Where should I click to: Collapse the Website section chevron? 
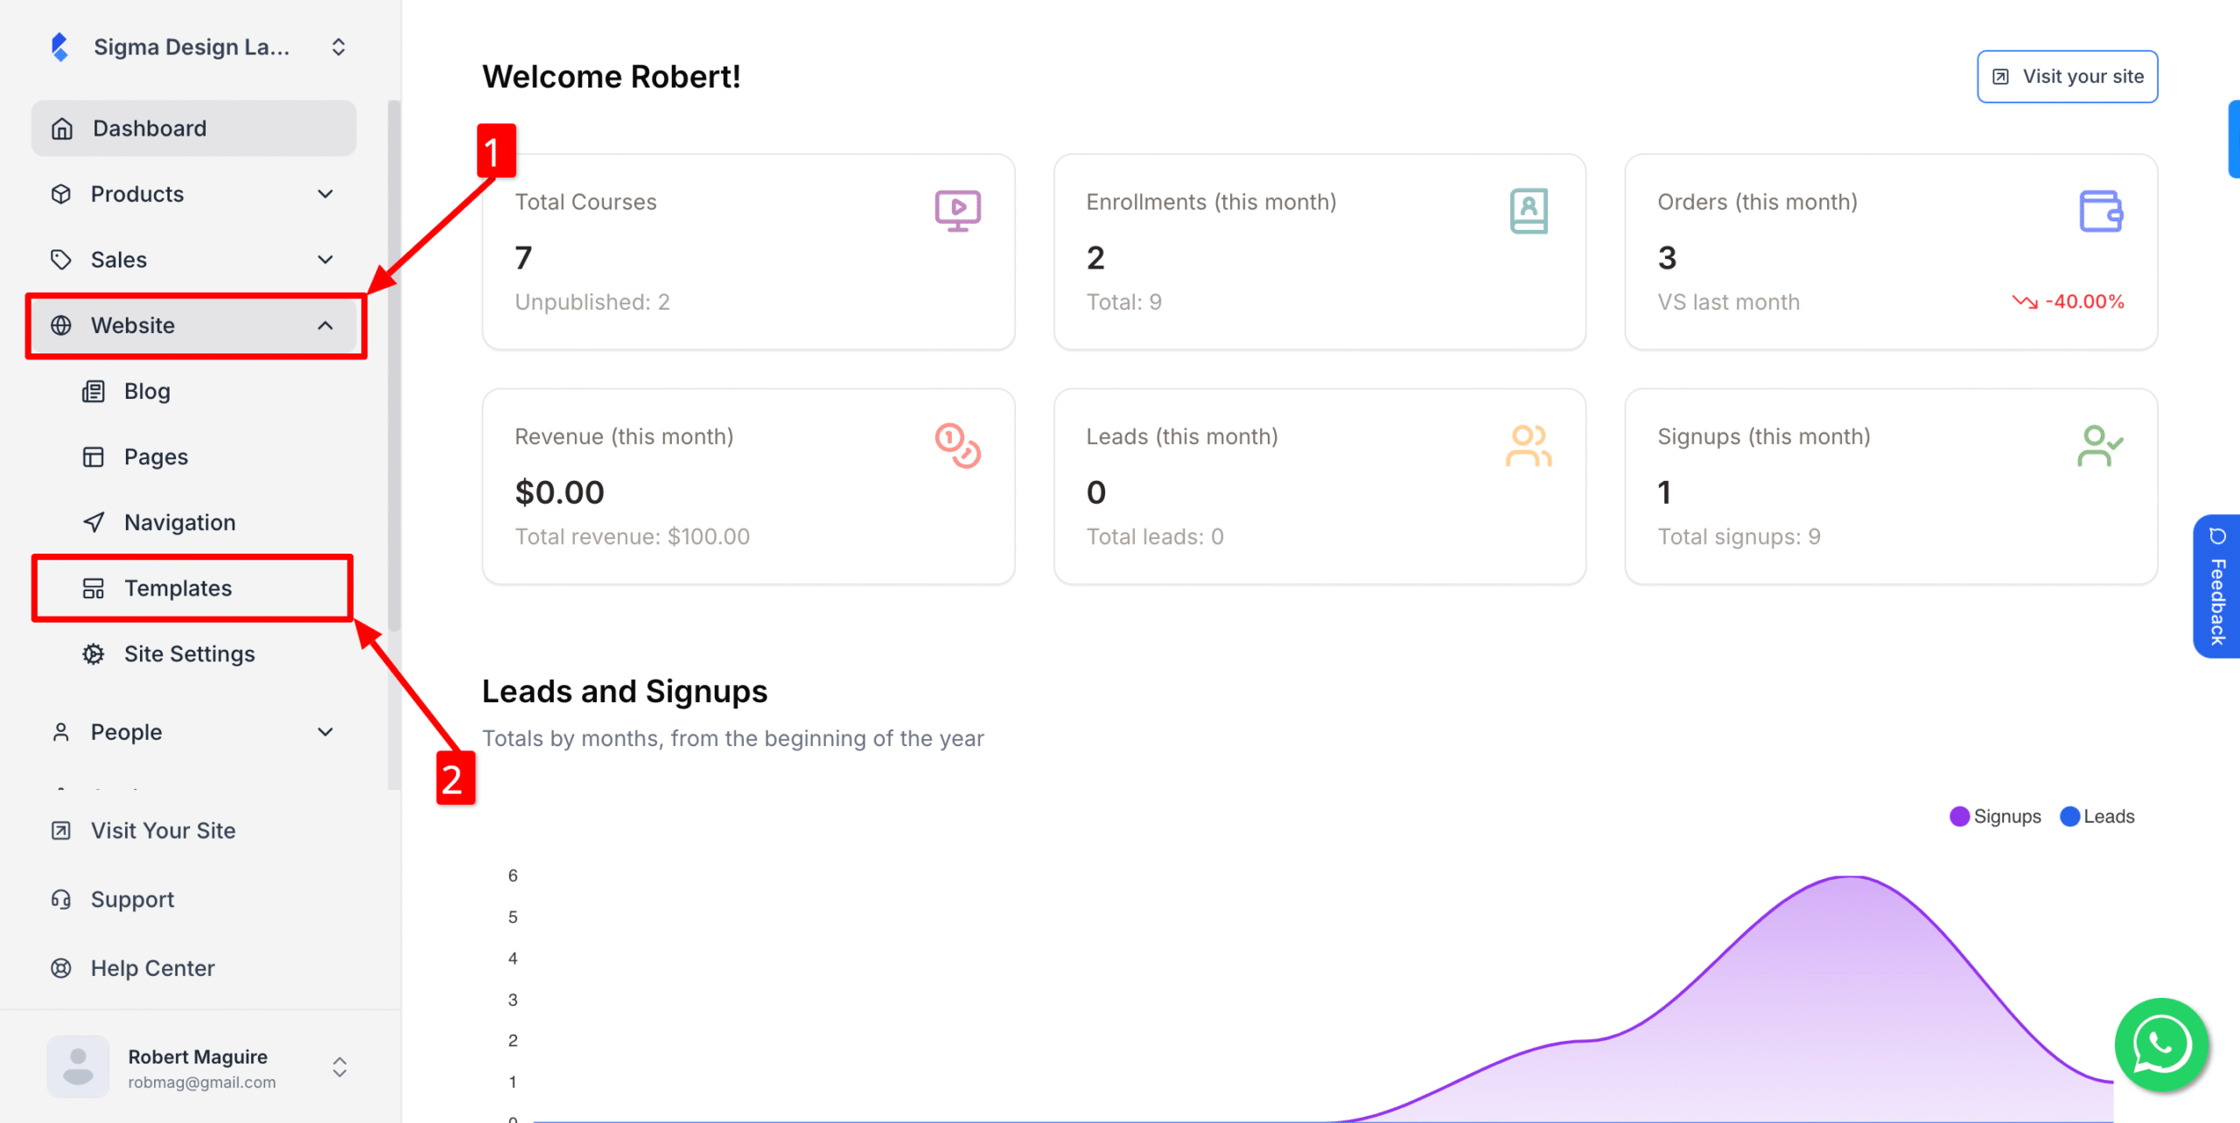(x=325, y=325)
